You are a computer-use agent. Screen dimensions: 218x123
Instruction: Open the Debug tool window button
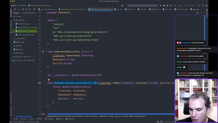(60, 119)
